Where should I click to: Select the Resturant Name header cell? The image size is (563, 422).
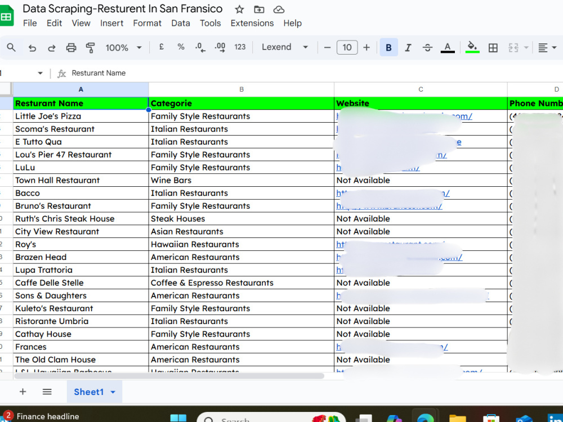pyautogui.click(x=81, y=104)
